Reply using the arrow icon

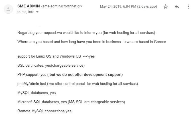[177, 7]
